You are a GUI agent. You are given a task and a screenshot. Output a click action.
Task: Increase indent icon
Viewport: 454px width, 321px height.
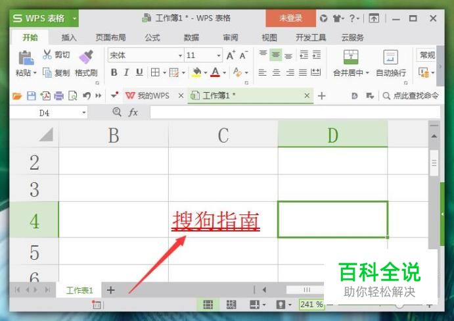click(317, 55)
